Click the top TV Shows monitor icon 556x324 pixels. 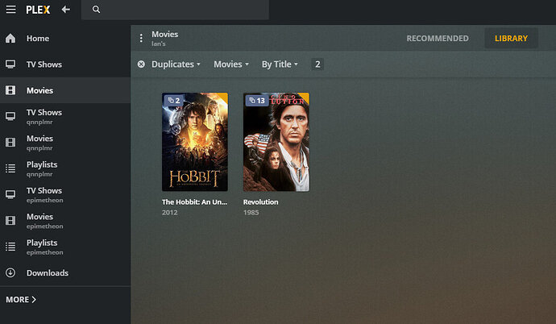[x=10, y=64]
